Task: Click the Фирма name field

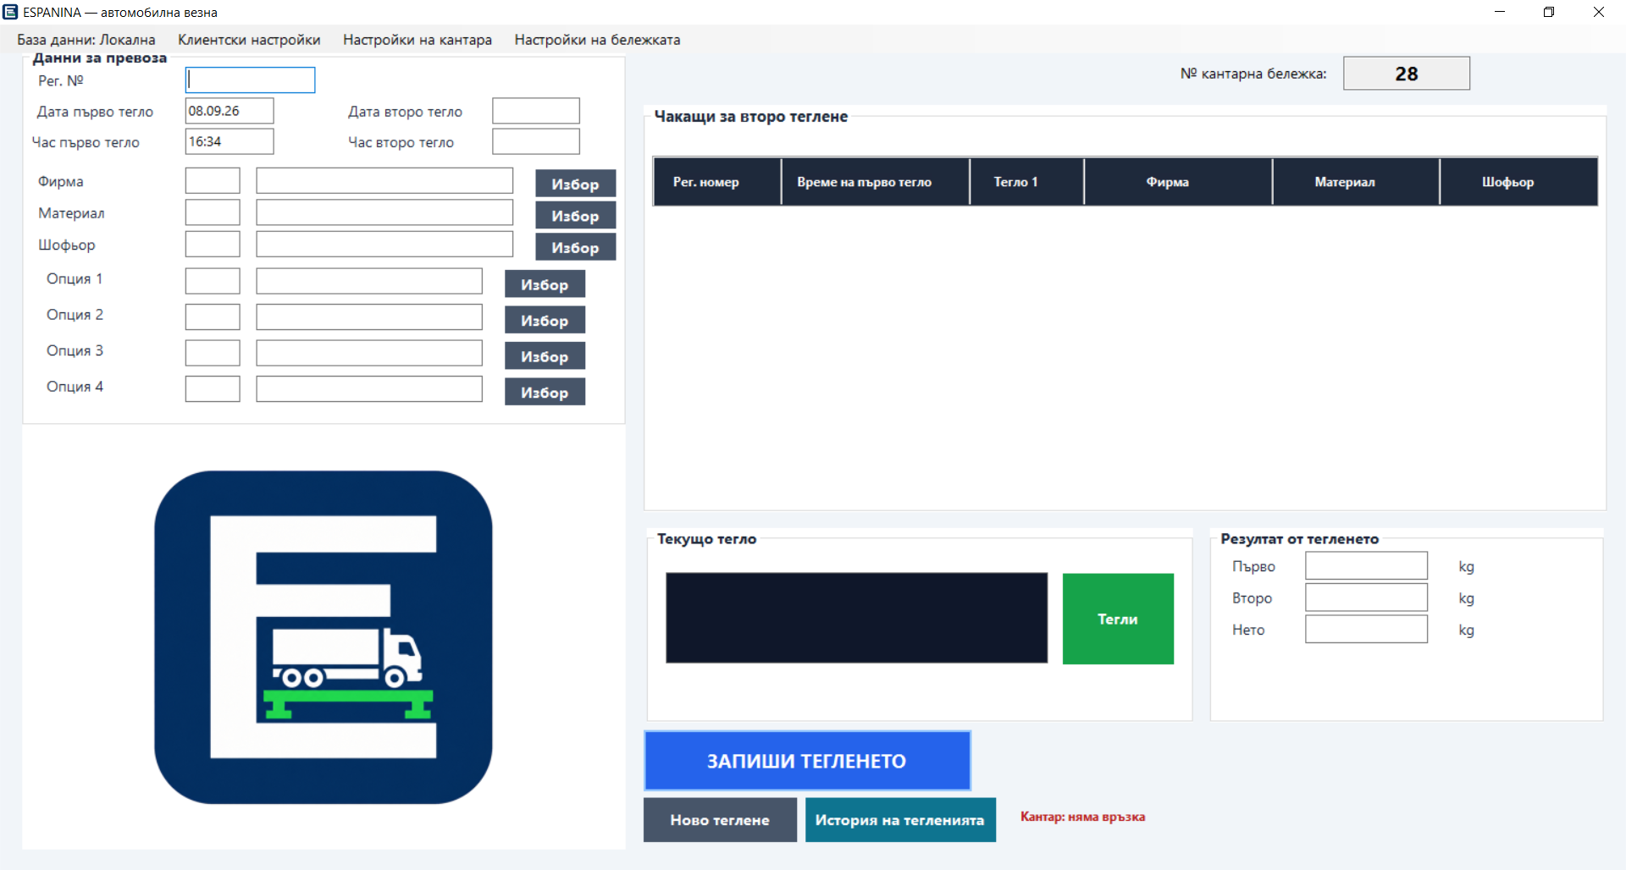Action: coord(384,180)
